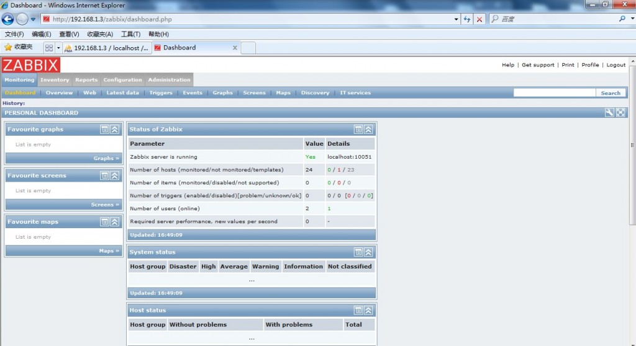Screen dimensions: 636x346
Task: Go to Overview submenu
Action: (59, 93)
